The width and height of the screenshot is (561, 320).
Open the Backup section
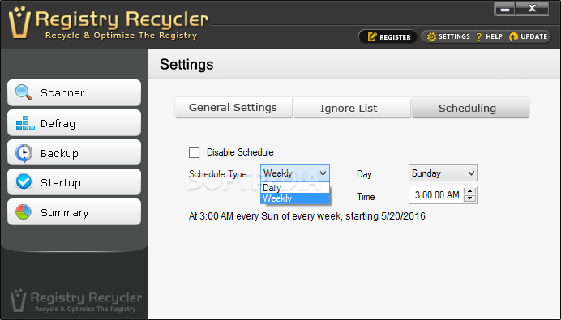(x=74, y=152)
